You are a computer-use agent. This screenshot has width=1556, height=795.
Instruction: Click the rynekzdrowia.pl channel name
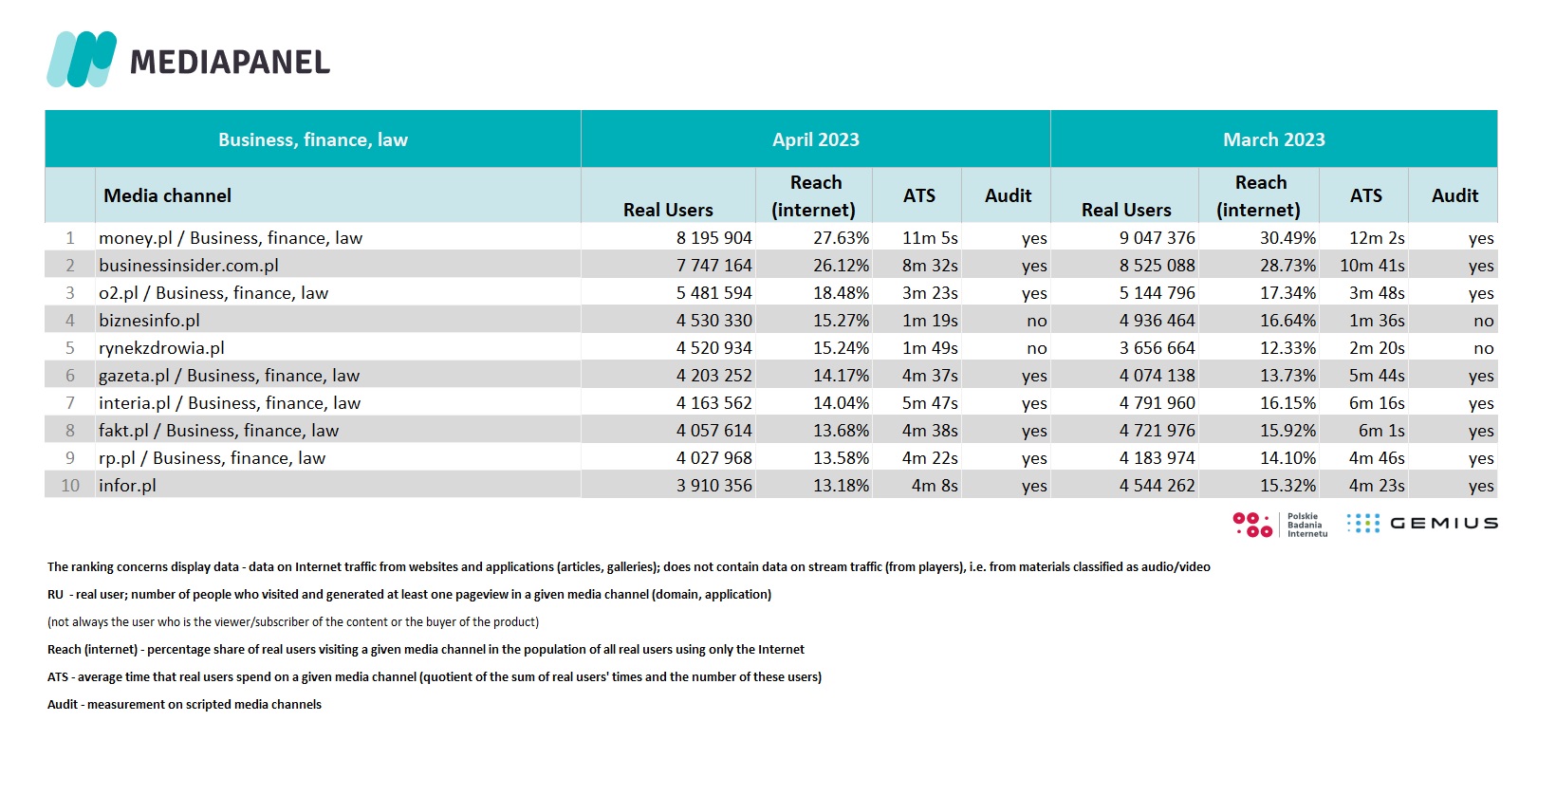tap(161, 348)
